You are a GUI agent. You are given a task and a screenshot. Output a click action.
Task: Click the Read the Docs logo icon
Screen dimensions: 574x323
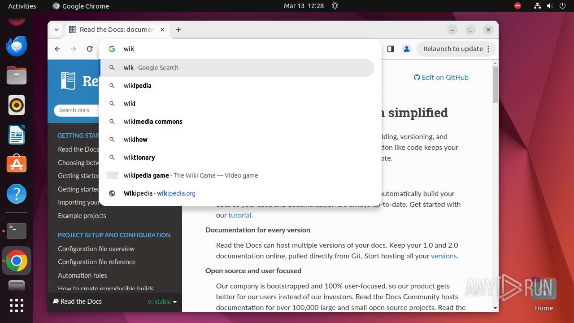(x=68, y=81)
